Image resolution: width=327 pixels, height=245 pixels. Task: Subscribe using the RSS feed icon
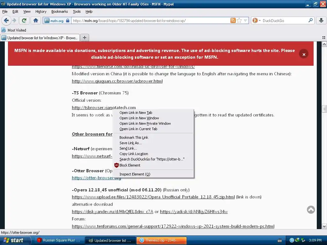point(233,20)
